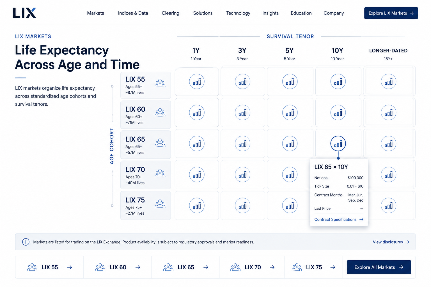Open the Indices & Data menu
Viewport: 431px width, 287px height.
(133, 13)
